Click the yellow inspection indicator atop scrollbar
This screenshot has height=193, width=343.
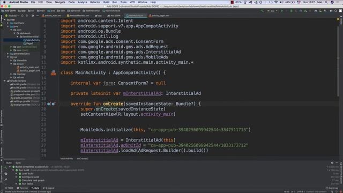coord(338,19)
